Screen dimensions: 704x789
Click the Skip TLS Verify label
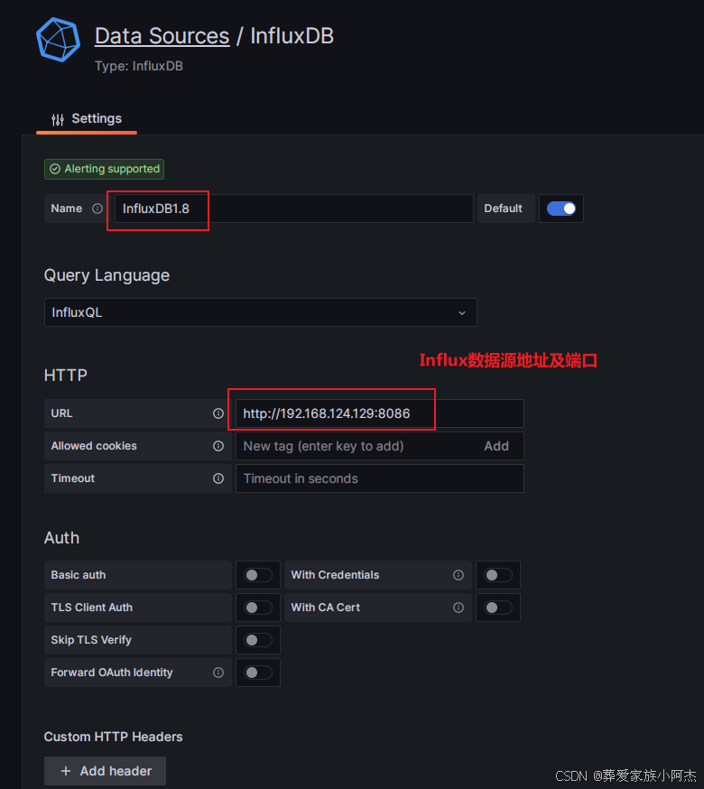(x=91, y=640)
